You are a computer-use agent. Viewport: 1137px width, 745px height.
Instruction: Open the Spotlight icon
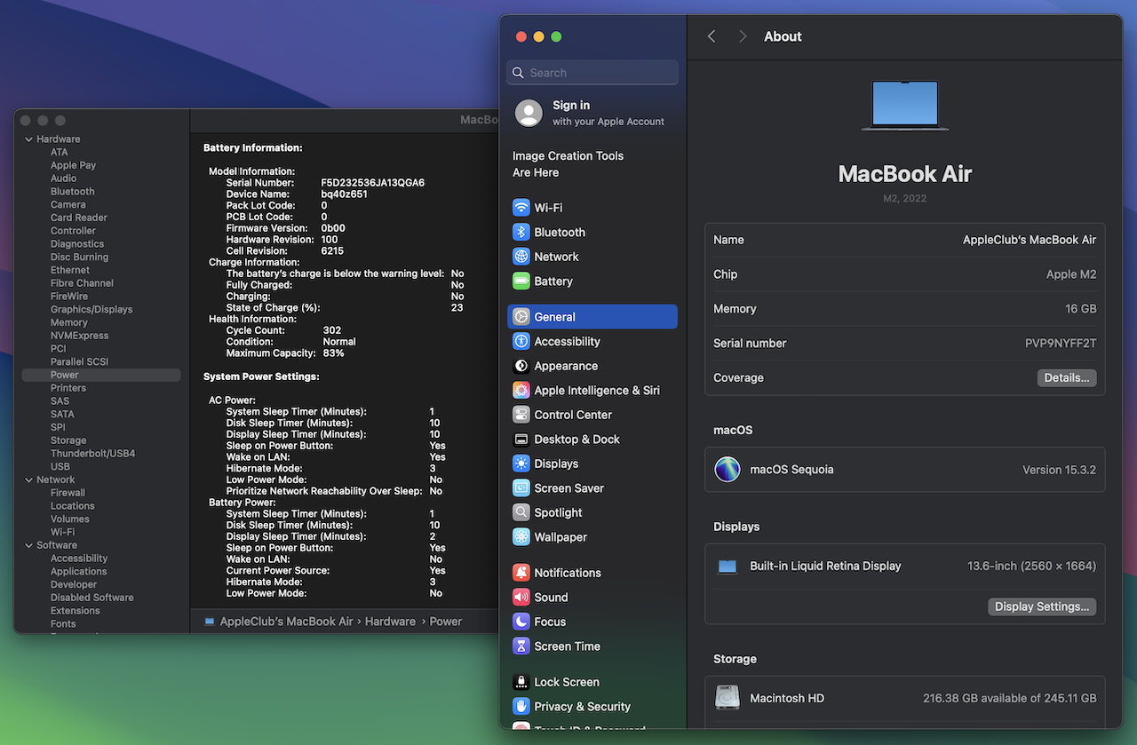[x=521, y=512]
